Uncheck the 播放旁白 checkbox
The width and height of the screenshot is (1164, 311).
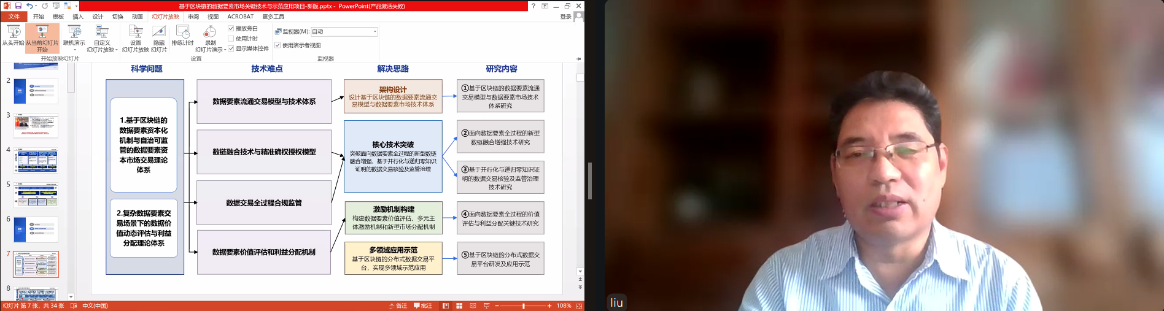point(231,28)
